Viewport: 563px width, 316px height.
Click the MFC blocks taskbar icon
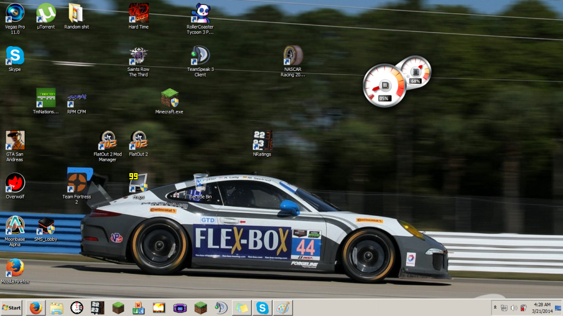138,308
